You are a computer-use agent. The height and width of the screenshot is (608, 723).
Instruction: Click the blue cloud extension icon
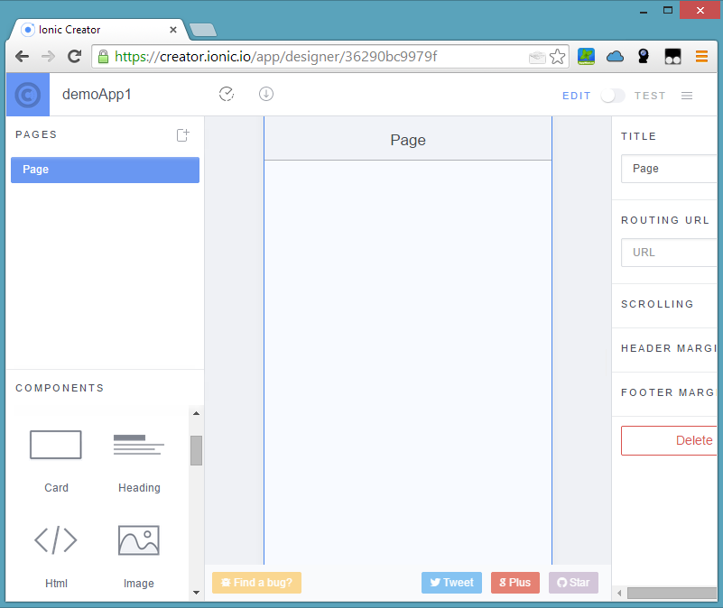615,57
